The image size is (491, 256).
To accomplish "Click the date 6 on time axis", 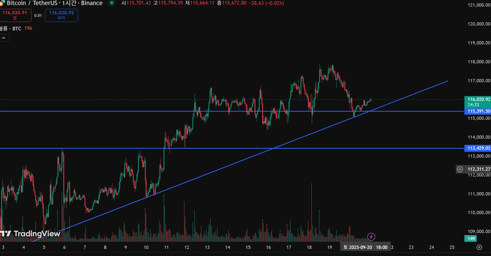I will click(64, 247).
